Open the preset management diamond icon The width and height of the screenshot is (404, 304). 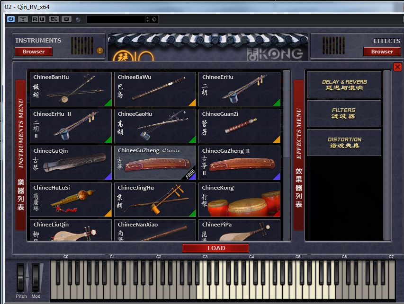coord(154,19)
